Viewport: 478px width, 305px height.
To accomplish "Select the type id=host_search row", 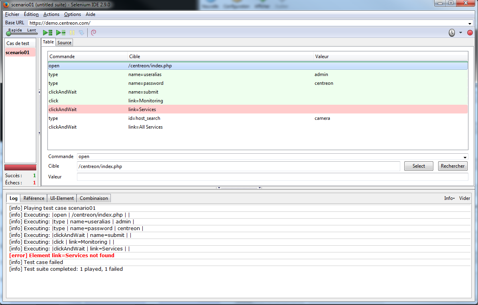I will pyautogui.click(x=258, y=118).
